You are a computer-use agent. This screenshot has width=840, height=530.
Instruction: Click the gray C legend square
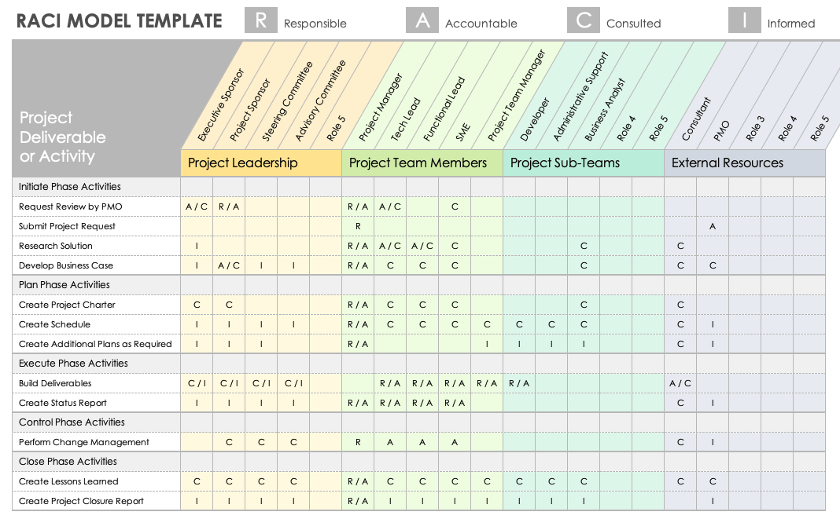(x=584, y=20)
